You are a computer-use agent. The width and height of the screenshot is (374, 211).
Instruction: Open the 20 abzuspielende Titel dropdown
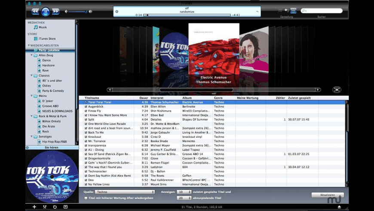point(184,198)
